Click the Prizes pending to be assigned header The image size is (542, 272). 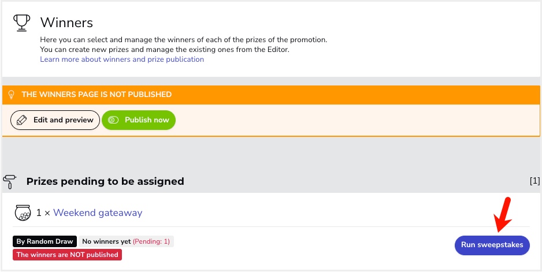(x=105, y=181)
